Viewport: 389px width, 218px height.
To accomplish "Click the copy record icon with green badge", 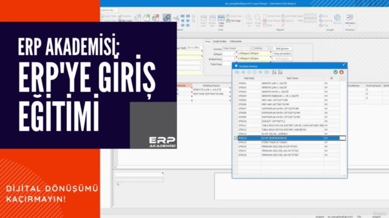I will pos(146,18).
